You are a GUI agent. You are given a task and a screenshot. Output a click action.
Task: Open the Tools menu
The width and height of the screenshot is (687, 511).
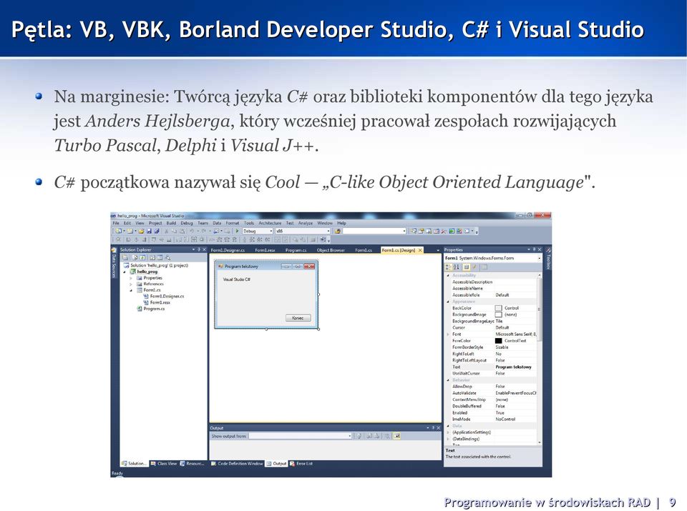coord(249,223)
